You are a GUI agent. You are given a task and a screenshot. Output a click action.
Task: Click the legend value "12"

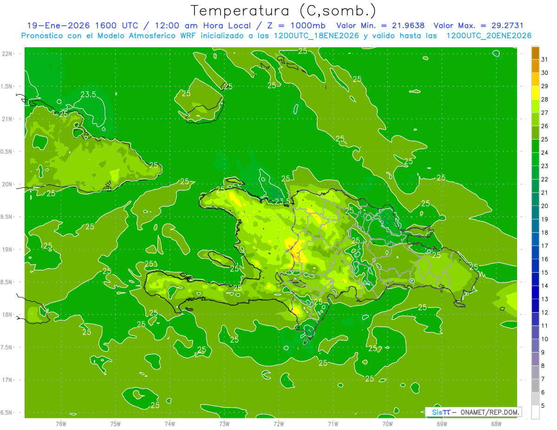click(545, 312)
